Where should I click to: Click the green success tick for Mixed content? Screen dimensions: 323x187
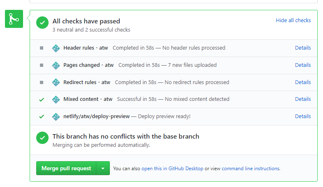[x=42, y=99]
